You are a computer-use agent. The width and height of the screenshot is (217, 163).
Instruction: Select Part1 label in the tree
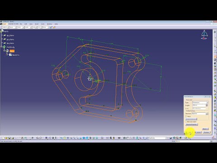(x=6, y=31)
